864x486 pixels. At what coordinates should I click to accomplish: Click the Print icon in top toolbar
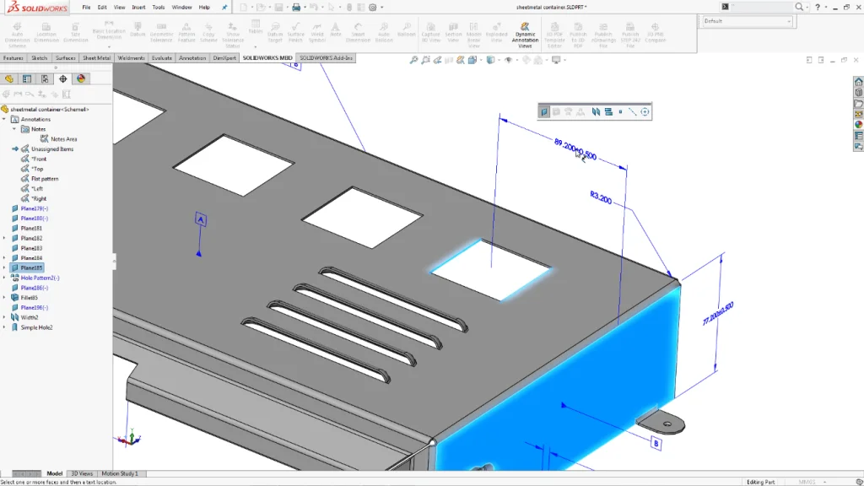(296, 7)
